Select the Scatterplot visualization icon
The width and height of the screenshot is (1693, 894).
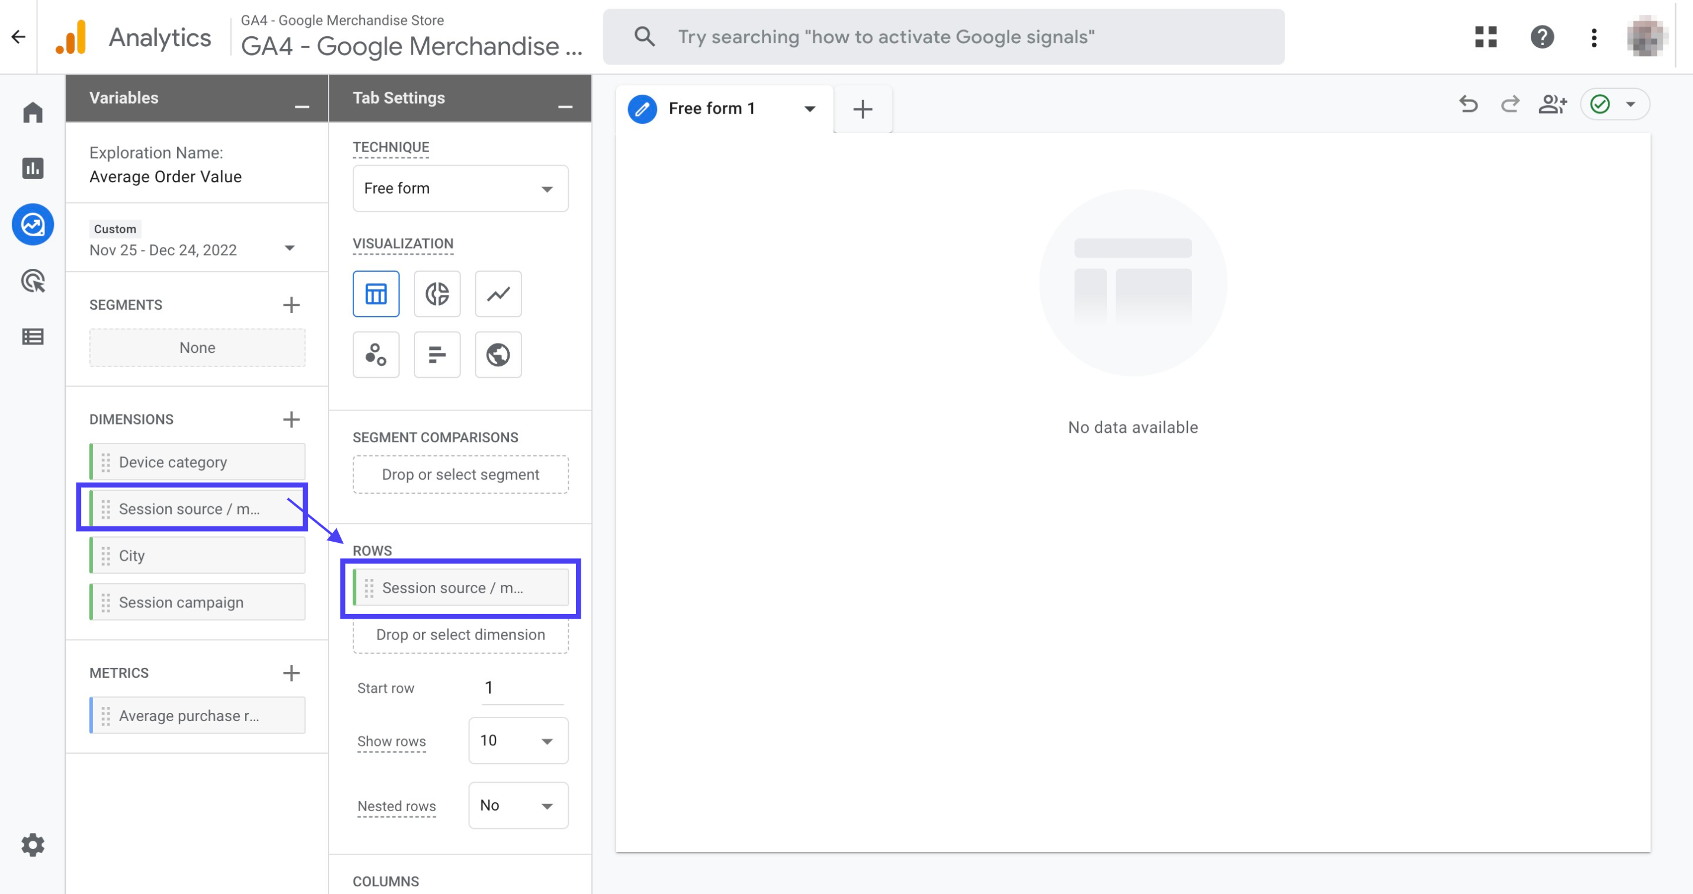point(376,355)
